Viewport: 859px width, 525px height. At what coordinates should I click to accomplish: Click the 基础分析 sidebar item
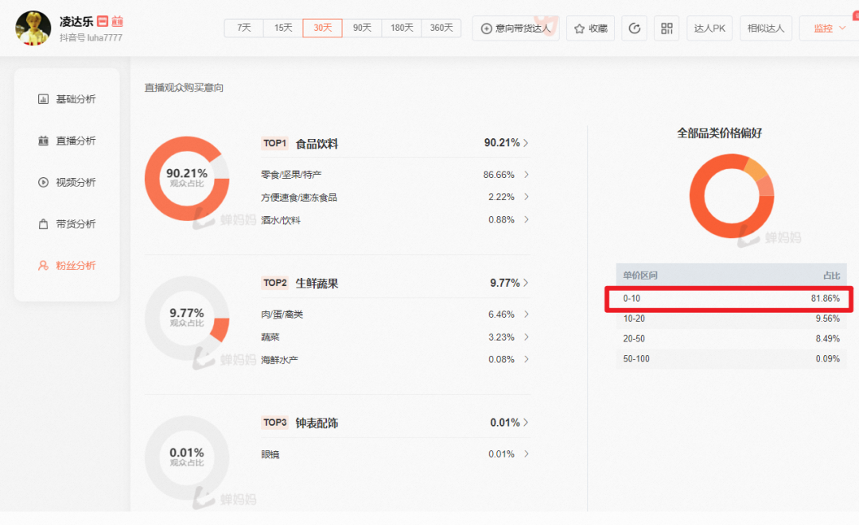[67, 99]
